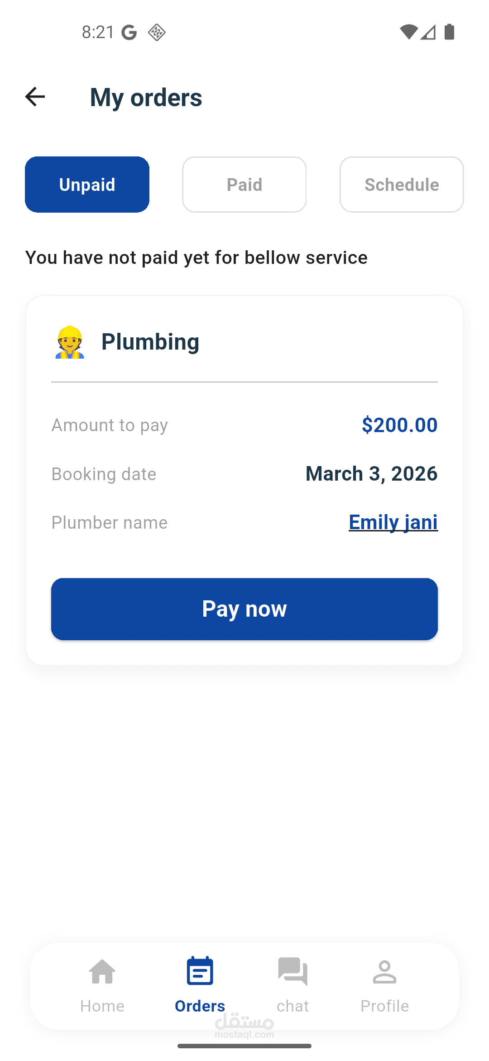This screenshot has width=489, height=1061.
Task: Switch to the Paid tab
Action: coord(244,185)
